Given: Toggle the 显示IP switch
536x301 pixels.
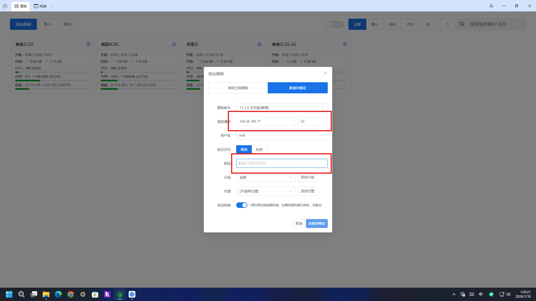Looking at the screenshot, I should click(334, 24).
